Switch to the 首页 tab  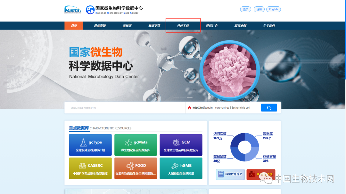pyautogui.click(x=74, y=25)
